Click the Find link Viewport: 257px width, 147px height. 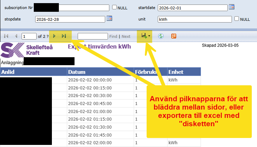[x=113, y=36]
